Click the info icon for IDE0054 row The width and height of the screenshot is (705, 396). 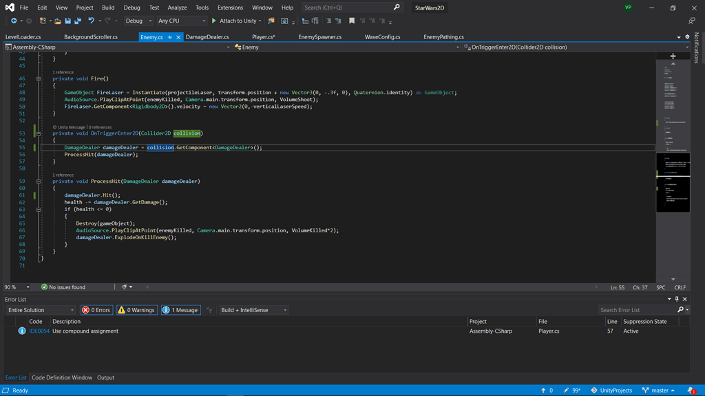pos(21,331)
